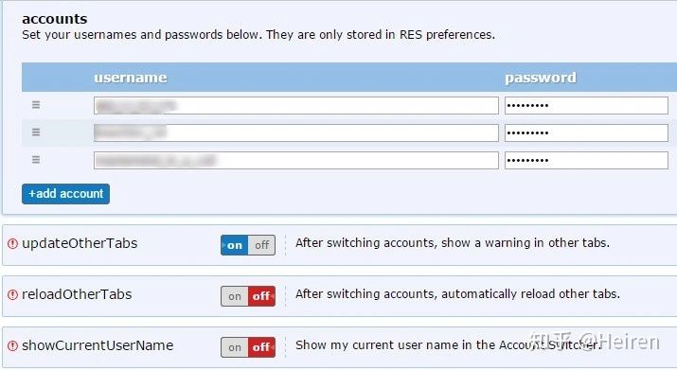Click the +add account button
The height and width of the screenshot is (370, 677).
point(65,194)
